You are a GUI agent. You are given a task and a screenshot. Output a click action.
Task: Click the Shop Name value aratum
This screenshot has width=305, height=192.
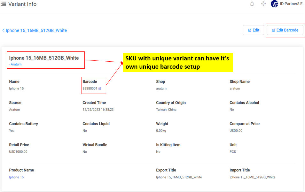pyautogui.click(x=235, y=88)
